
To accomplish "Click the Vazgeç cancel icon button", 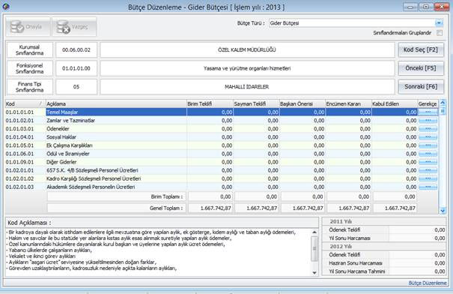I will tap(74, 27).
